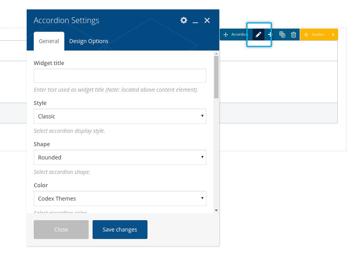Click the settings panel scrollbar thumb
364x257 pixels.
tap(216, 76)
